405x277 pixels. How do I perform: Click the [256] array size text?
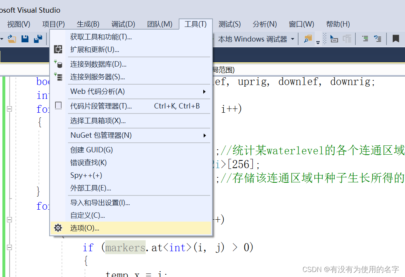pyautogui.click(x=242, y=164)
